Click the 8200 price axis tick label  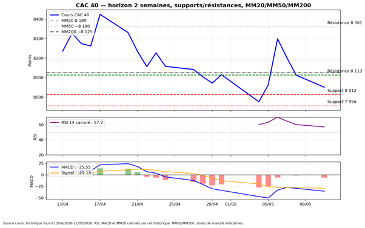[x=38, y=58]
